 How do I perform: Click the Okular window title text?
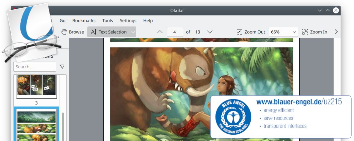click(177, 10)
